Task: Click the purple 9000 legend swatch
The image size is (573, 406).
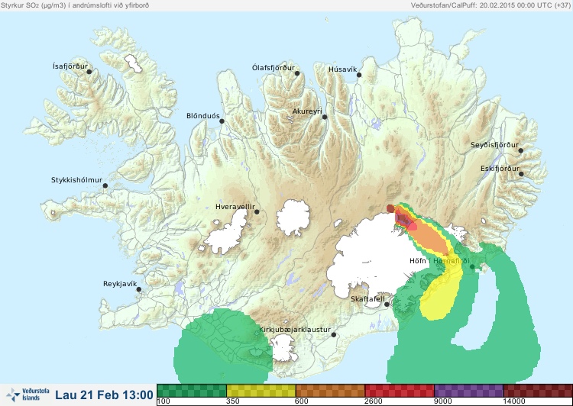Action: (469, 390)
